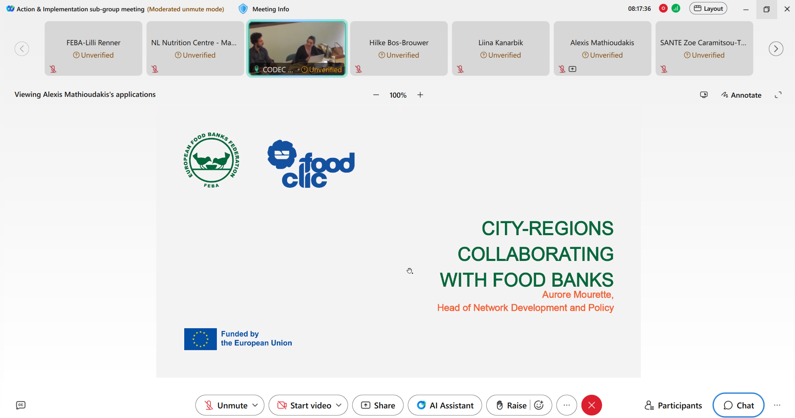Click Unverified label under Hilke Bos-Brouwer

click(x=399, y=55)
